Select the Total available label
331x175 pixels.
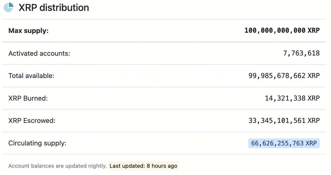coord(31,76)
